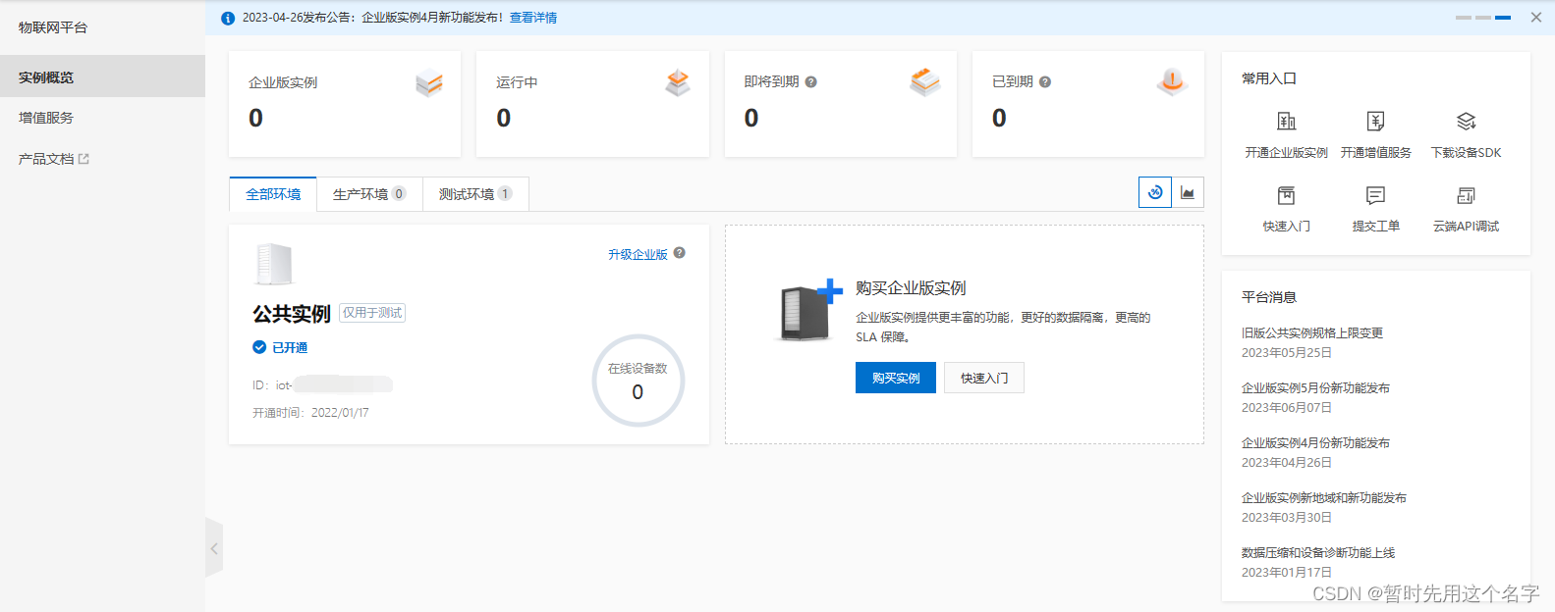The width and height of the screenshot is (1555, 612).
Task: Open the 开通增值服务 shortcut icon
Action: pos(1375,122)
